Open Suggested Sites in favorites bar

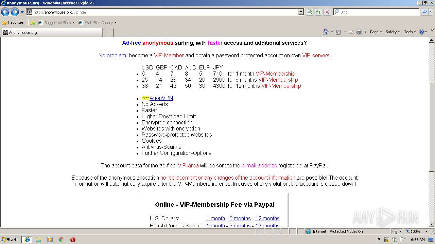click(x=56, y=23)
